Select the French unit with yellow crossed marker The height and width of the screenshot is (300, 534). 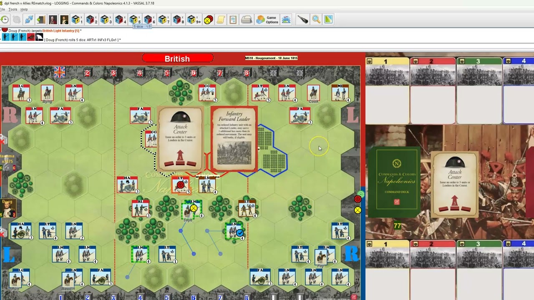192,209
